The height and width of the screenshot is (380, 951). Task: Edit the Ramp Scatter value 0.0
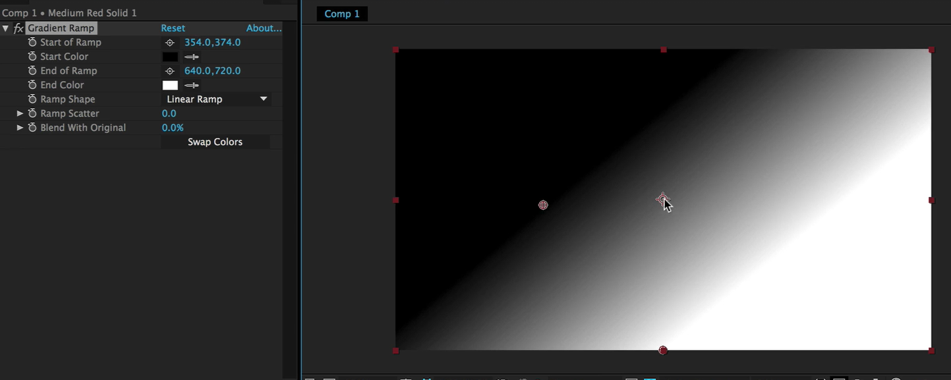pos(169,113)
